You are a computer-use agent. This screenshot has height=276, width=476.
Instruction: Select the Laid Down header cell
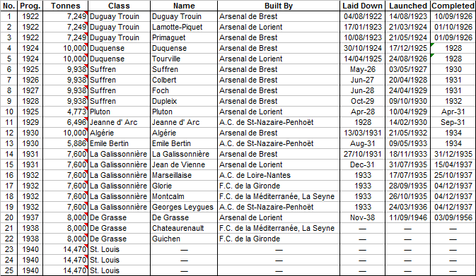click(x=362, y=6)
